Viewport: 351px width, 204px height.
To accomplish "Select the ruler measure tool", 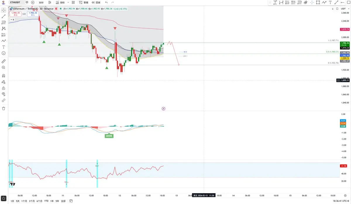I will (4, 61).
